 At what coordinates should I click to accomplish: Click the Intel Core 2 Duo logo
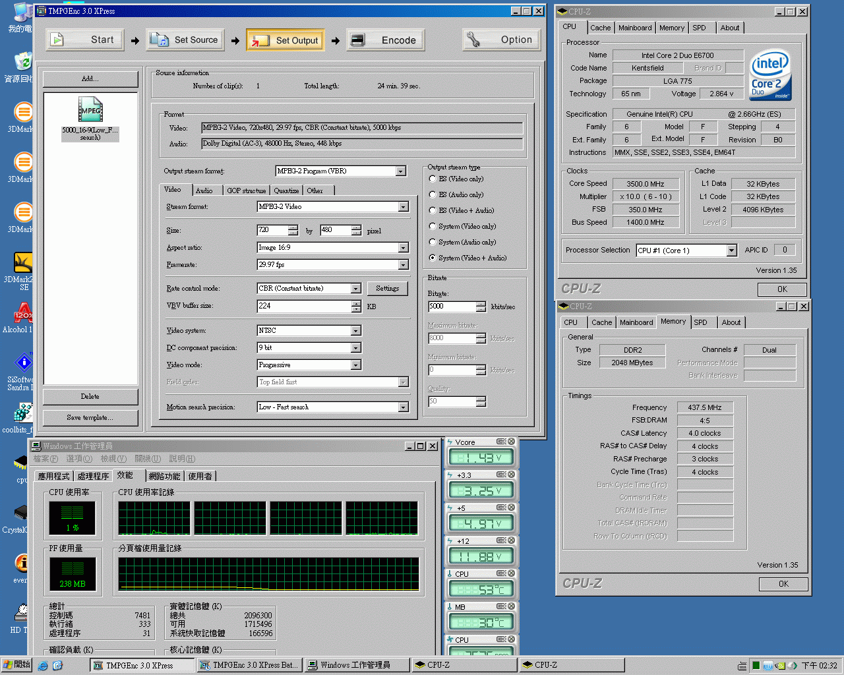(x=770, y=74)
